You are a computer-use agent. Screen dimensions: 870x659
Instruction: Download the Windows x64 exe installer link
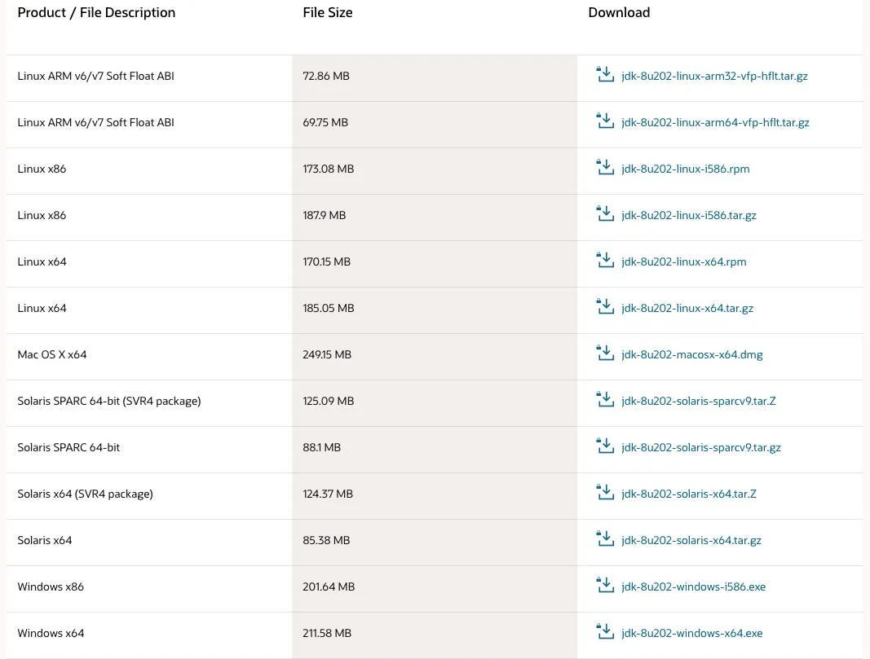(x=691, y=633)
